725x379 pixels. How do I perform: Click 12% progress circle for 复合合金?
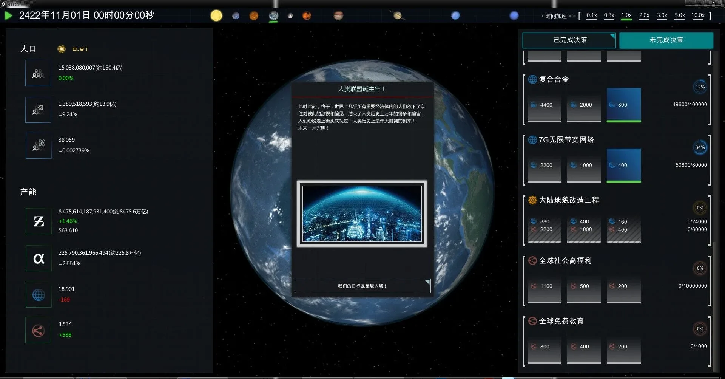[x=700, y=87]
